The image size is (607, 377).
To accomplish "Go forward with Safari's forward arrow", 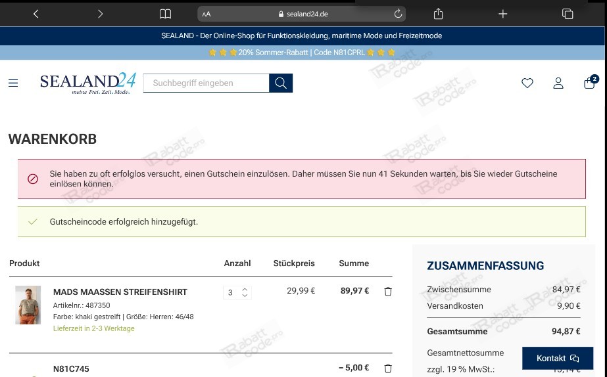I will 100,14.
